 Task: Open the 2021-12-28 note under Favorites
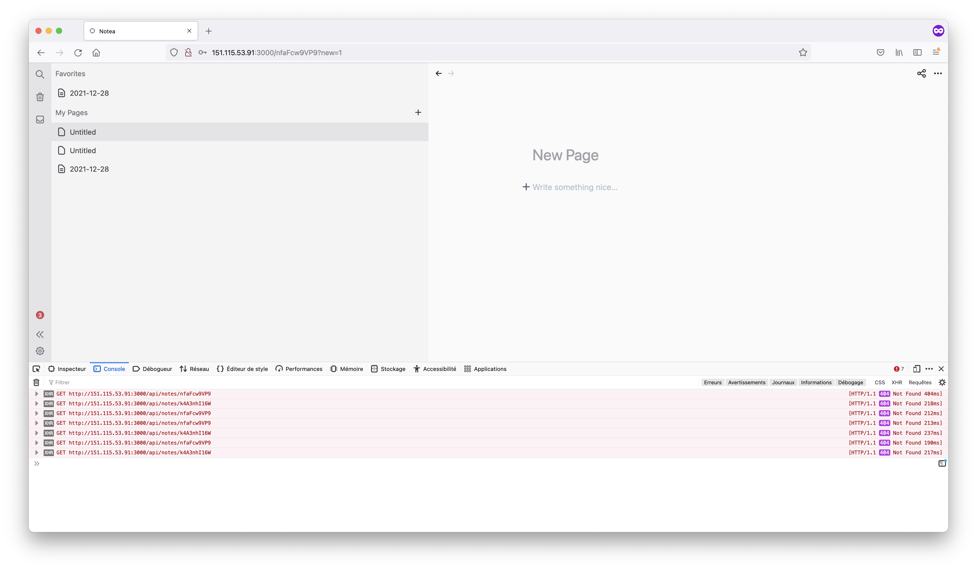point(89,93)
